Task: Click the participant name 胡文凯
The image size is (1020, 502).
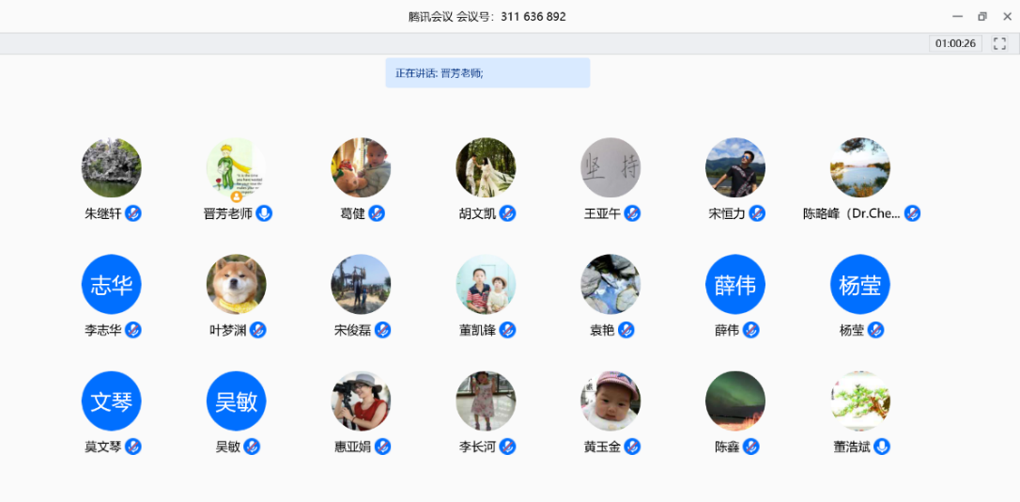Action: 477,213
